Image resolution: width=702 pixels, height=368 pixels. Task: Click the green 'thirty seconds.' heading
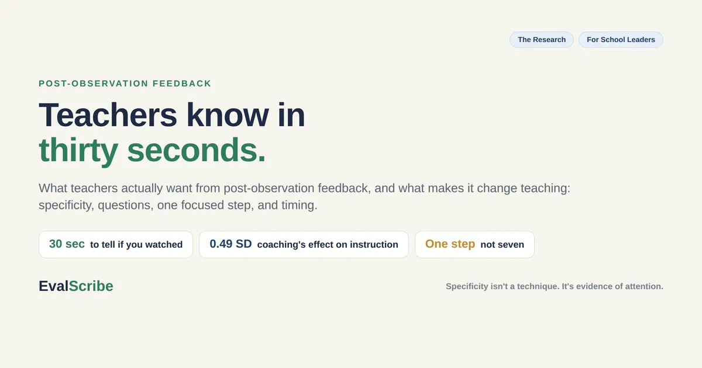[152, 150]
